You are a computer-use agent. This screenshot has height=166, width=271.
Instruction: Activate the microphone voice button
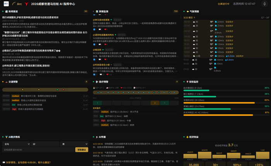coord(264,4)
